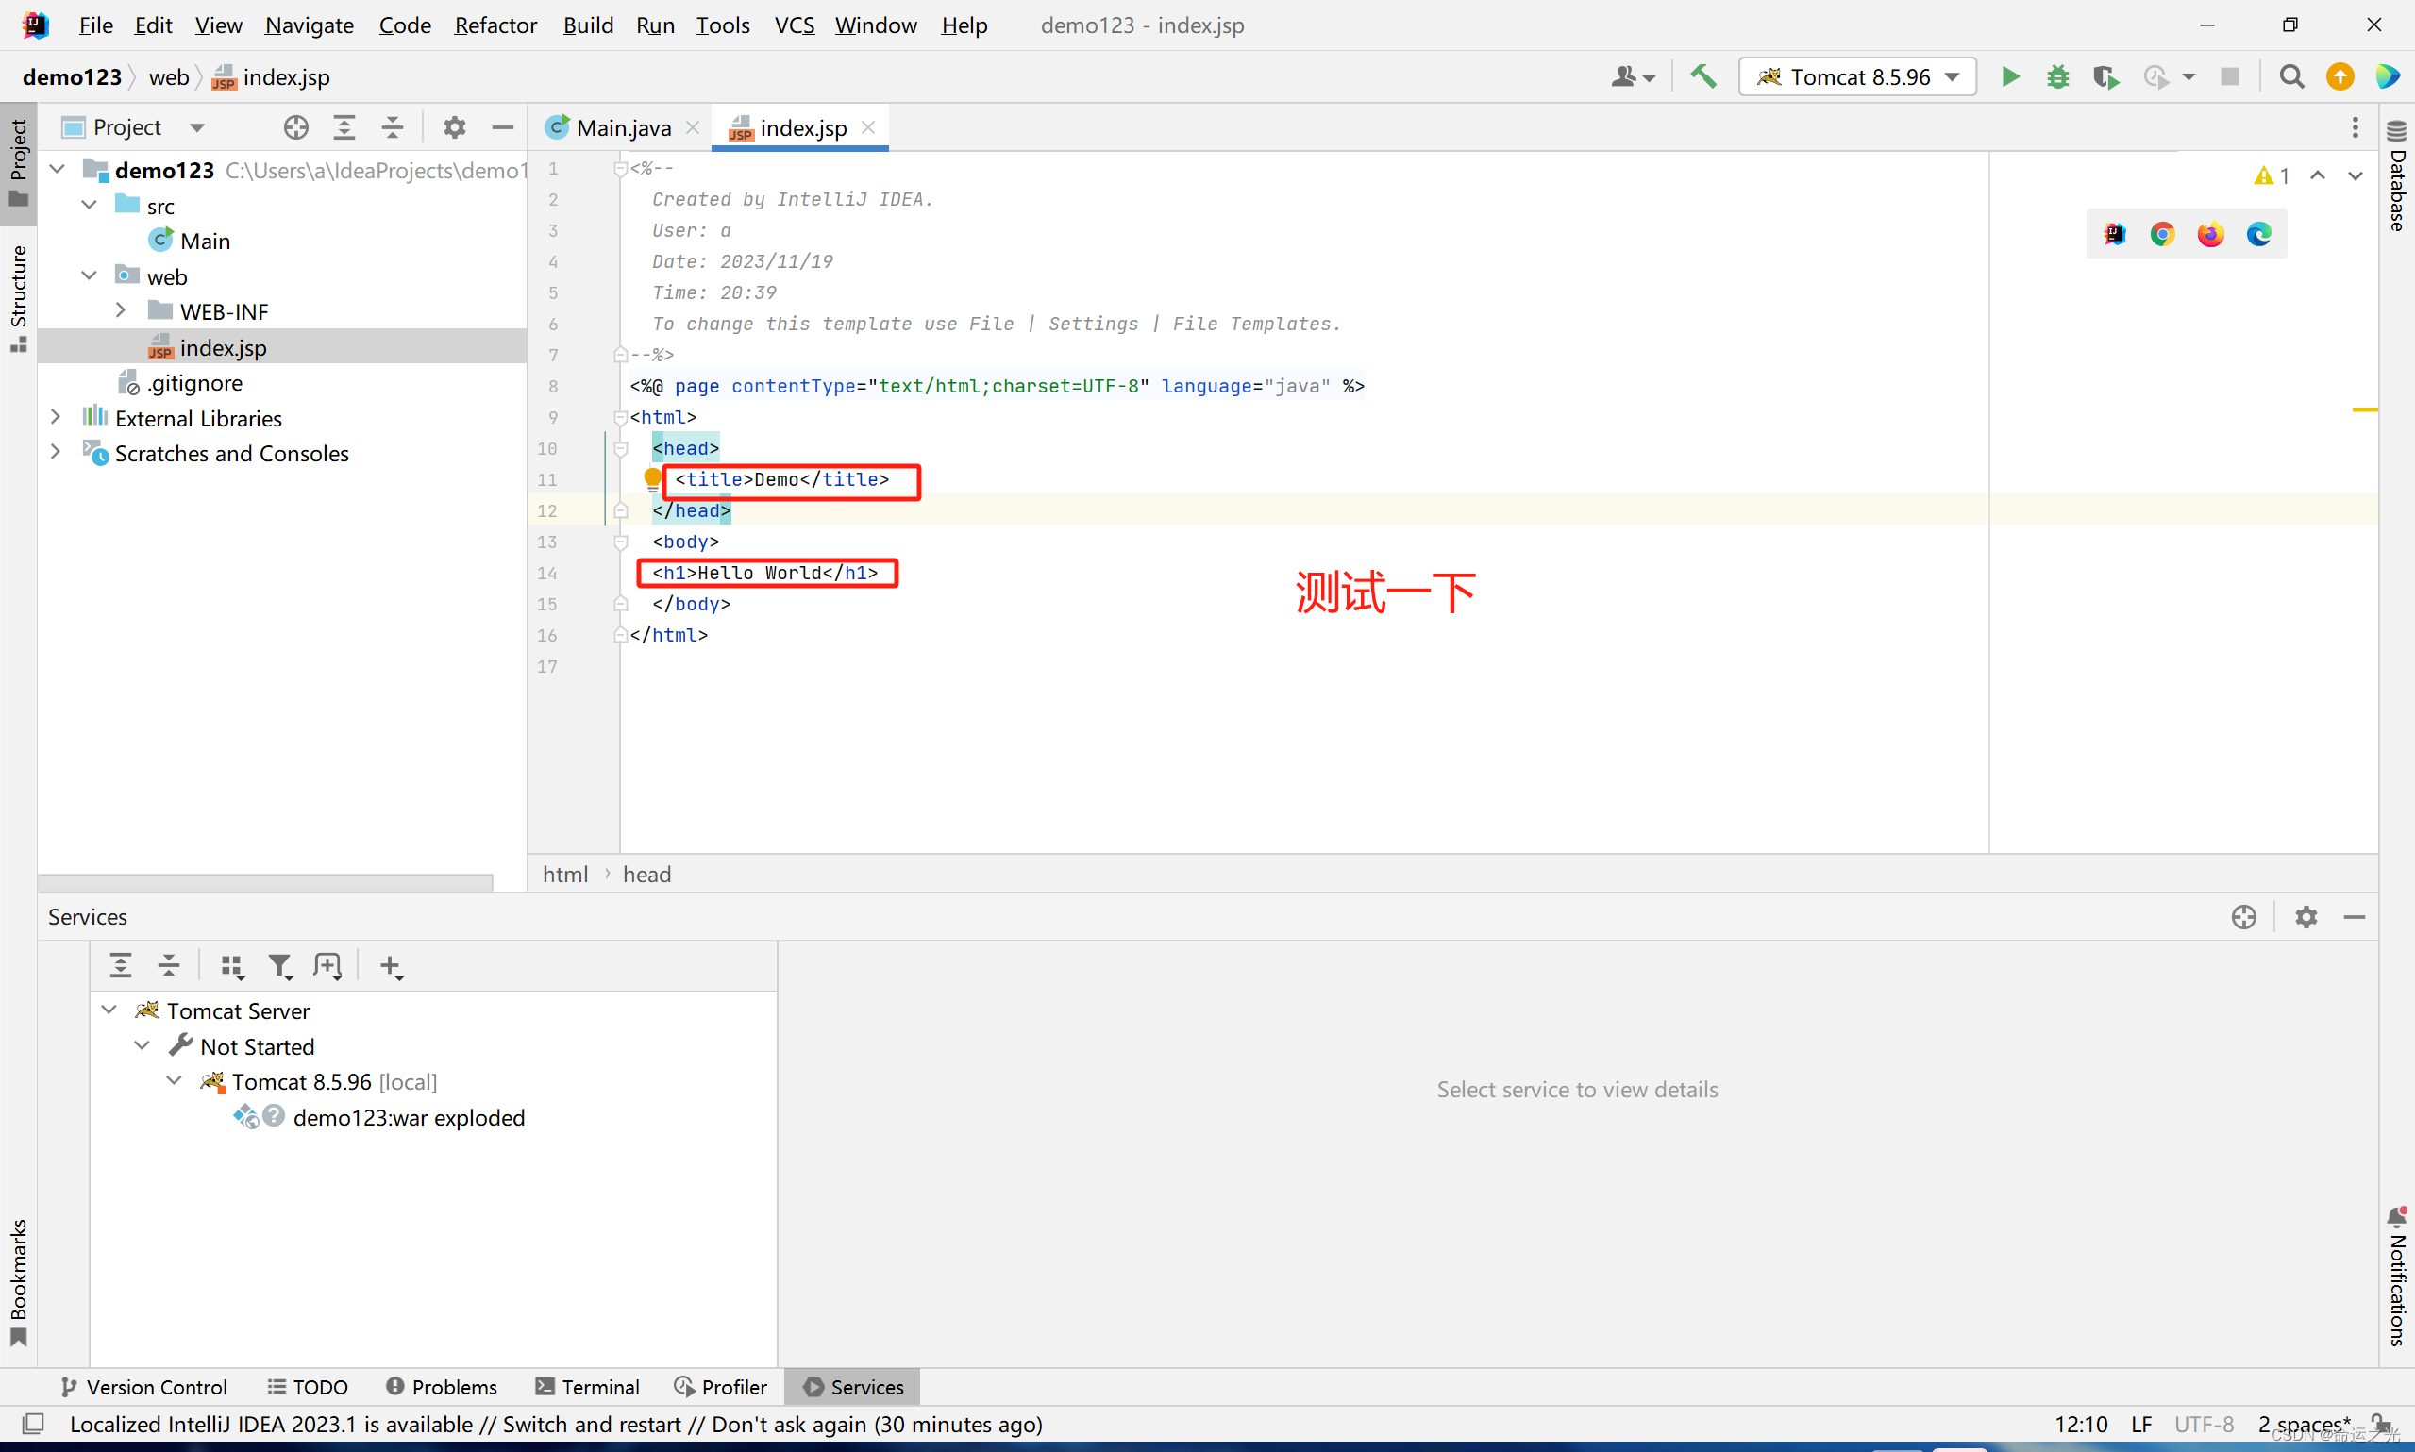Toggle the Bookmarks tool window side tab
This screenshot has height=1452, width=2415.
click(x=18, y=1282)
